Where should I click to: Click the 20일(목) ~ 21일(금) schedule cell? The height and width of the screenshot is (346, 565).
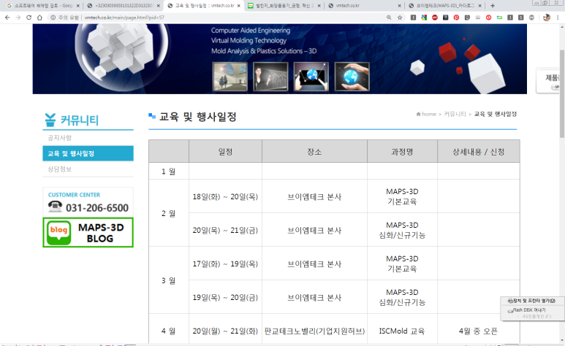(225, 230)
